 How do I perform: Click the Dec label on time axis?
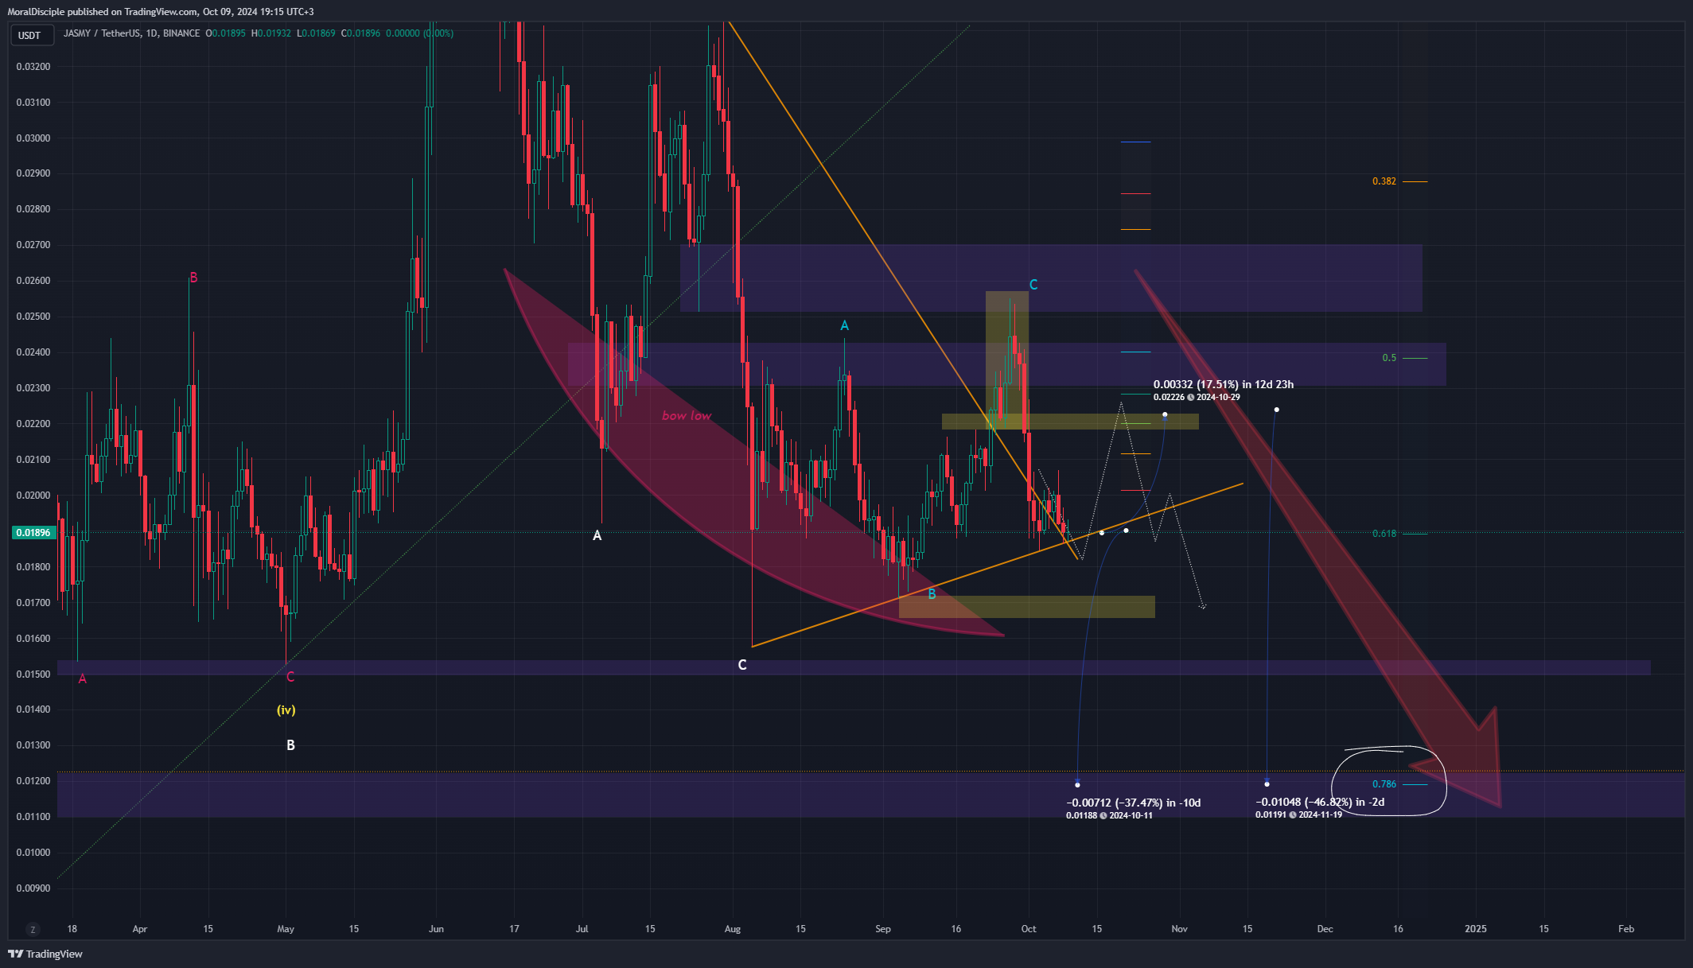pyautogui.click(x=1325, y=929)
